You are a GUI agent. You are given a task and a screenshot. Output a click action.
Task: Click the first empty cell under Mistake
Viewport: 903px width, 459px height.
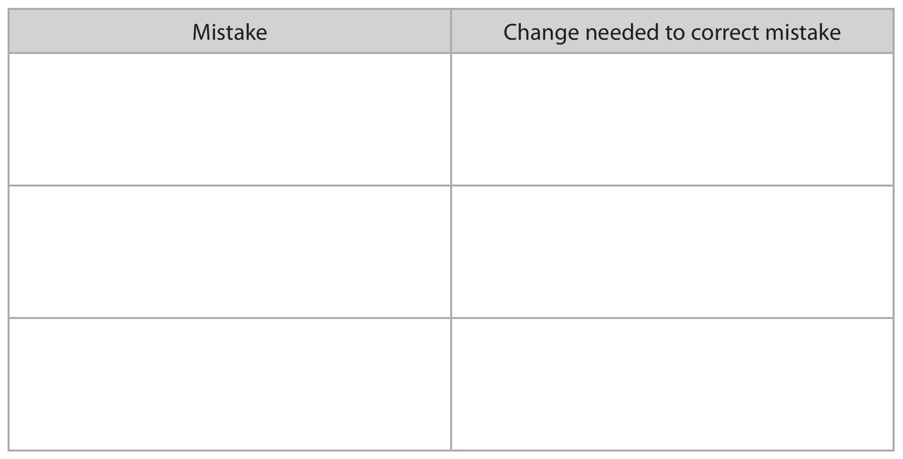click(x=229, y=119)
